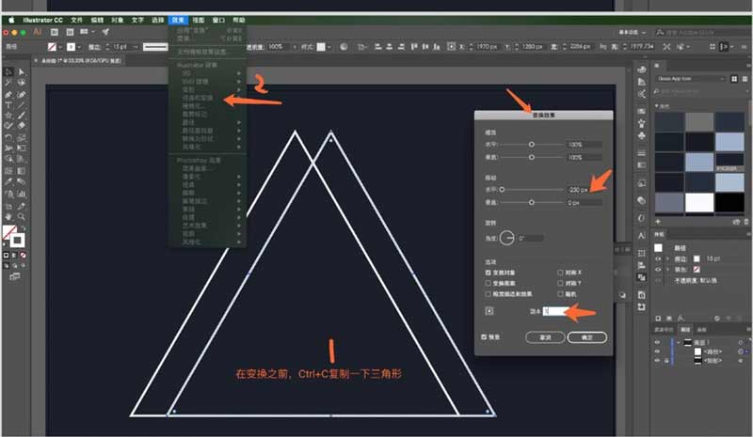The height and width of the screenshot is (437, 753).
Task: Collapse layer 图层 1 in layers panel
Action: [678, 342]
